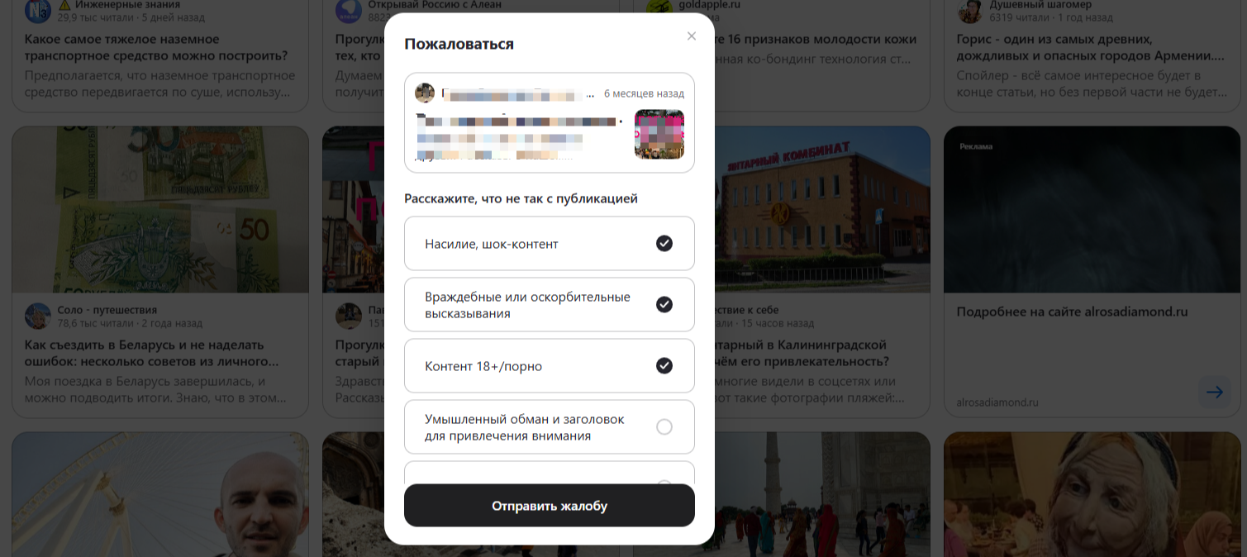Click the reported post author avatar

(425, 93)
